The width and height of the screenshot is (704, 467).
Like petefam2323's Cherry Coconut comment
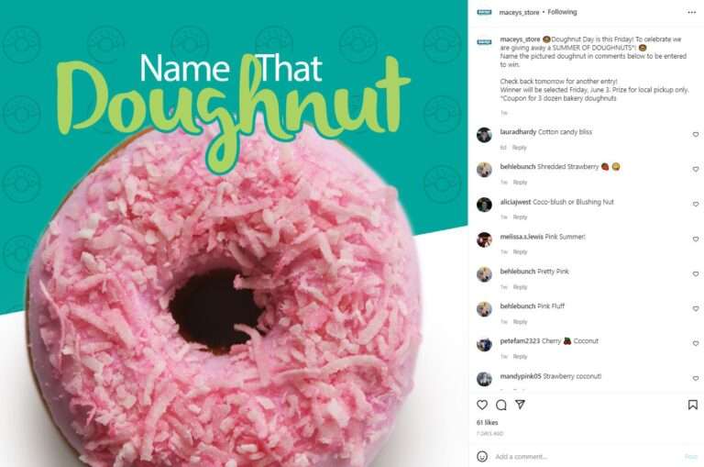pyautogui.click(x=696, y=343)
